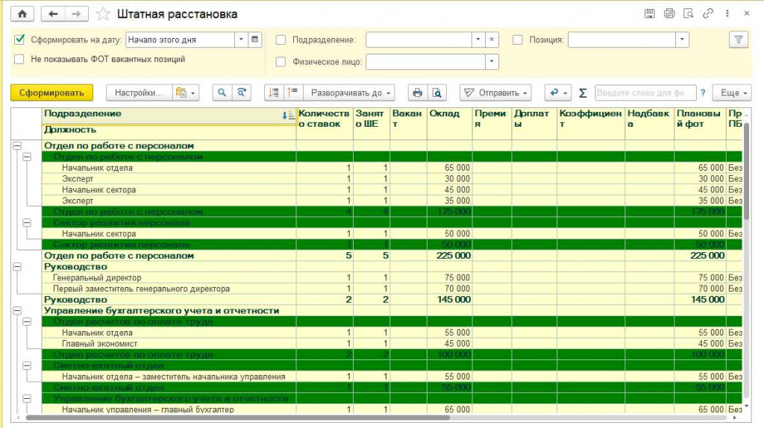
Task: Open the calendar date picker icon
Action: coord(255,40)
